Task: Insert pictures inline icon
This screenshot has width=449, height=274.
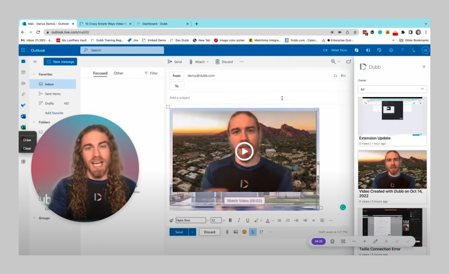Action: coord(236,232)
